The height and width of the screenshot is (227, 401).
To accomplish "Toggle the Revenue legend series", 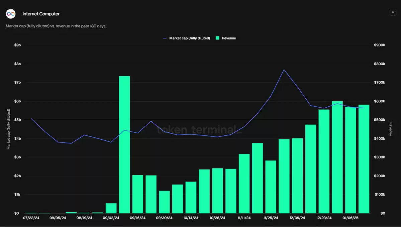I will [x=226, y=38].
